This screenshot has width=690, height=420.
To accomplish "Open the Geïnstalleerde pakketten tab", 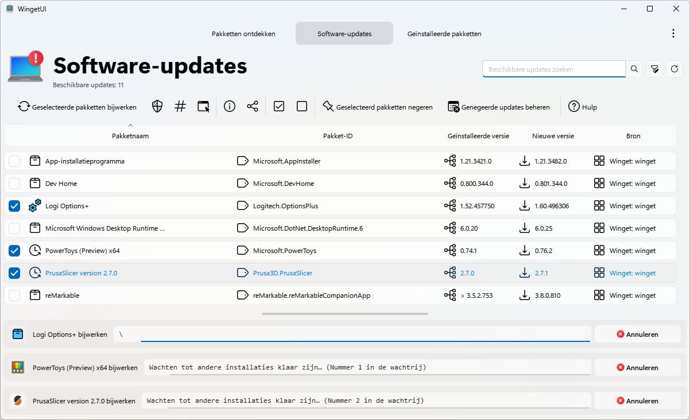I will pyautogui.click(x=444, y=34).
